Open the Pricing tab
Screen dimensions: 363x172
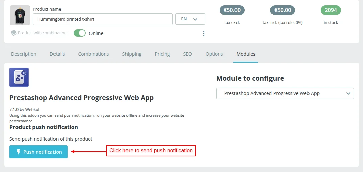[x=162, y=54]
